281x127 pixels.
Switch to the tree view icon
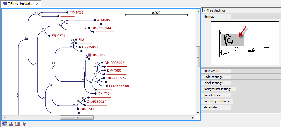(5, 124)
